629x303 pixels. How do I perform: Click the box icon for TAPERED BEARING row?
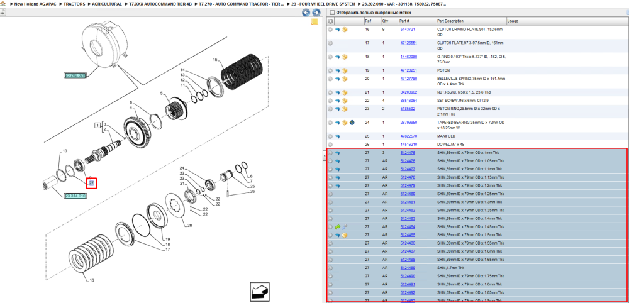(x=344, y=123)
